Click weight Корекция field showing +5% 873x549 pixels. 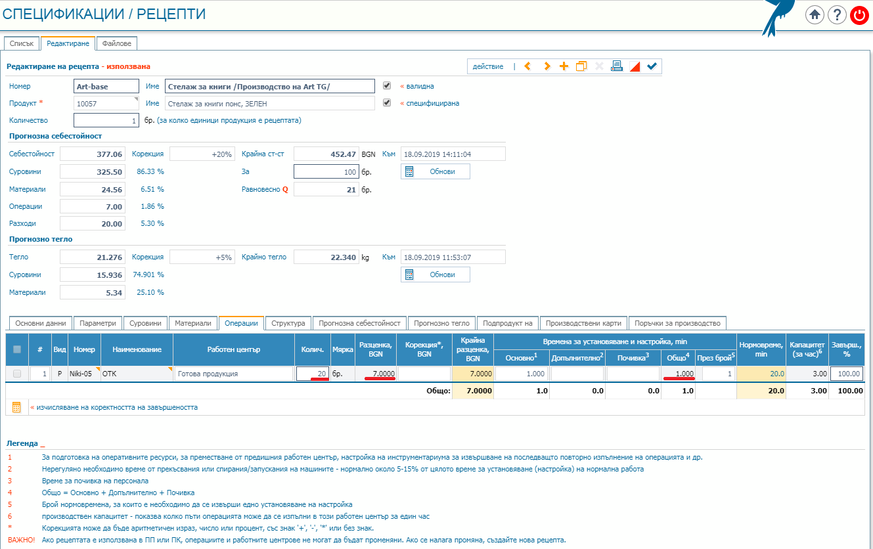[202, 257]
